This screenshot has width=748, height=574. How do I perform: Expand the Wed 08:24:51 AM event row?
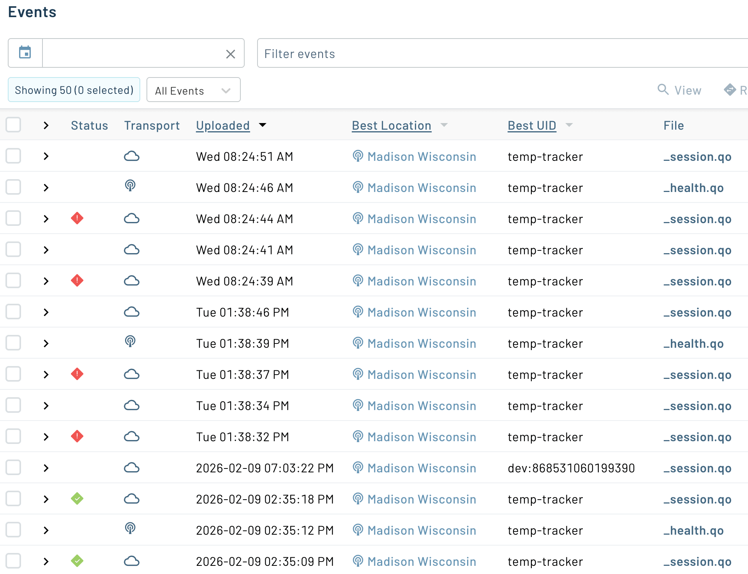[x=46, y=157]
